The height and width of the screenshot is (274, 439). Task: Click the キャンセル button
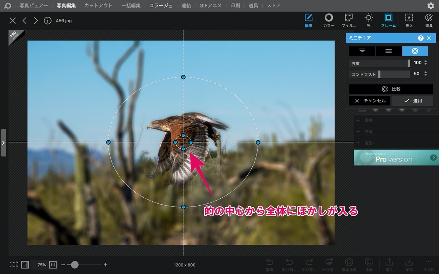coord(369,100)
